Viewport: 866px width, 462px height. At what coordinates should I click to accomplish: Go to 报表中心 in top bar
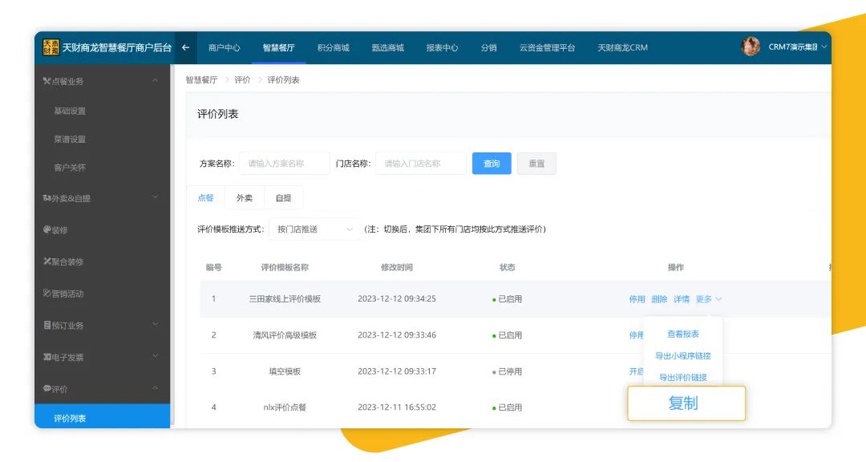pos(443,47)
